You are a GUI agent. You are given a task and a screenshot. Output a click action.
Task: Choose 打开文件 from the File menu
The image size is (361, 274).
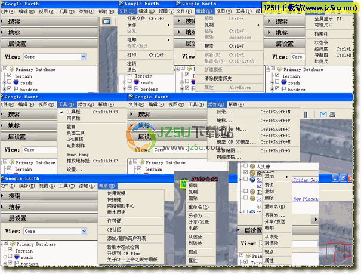coord(146,19)
